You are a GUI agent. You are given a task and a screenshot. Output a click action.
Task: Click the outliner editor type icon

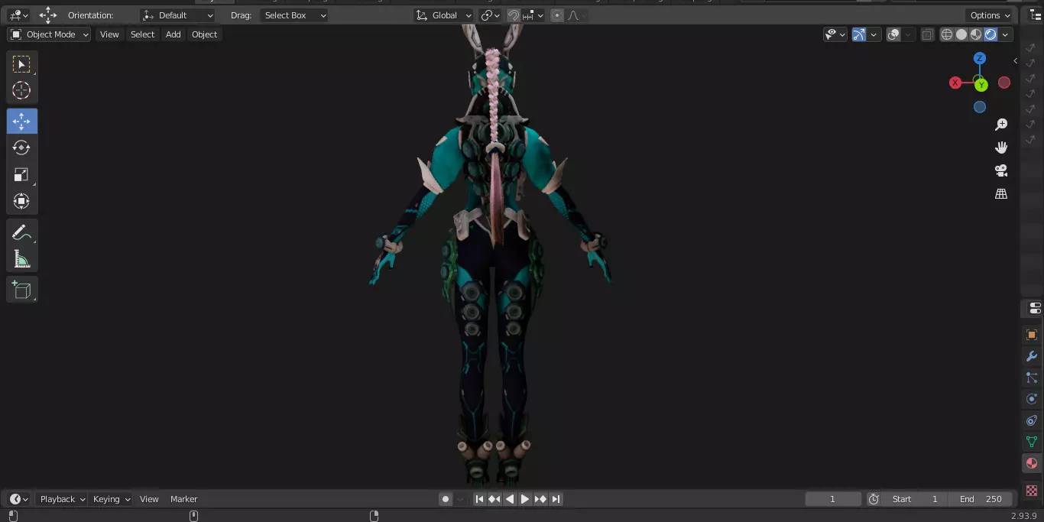click(x=1035, y=15)
